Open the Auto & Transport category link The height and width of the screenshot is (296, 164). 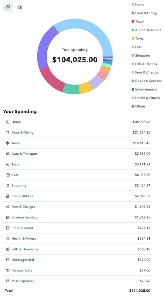coord(24,154)
